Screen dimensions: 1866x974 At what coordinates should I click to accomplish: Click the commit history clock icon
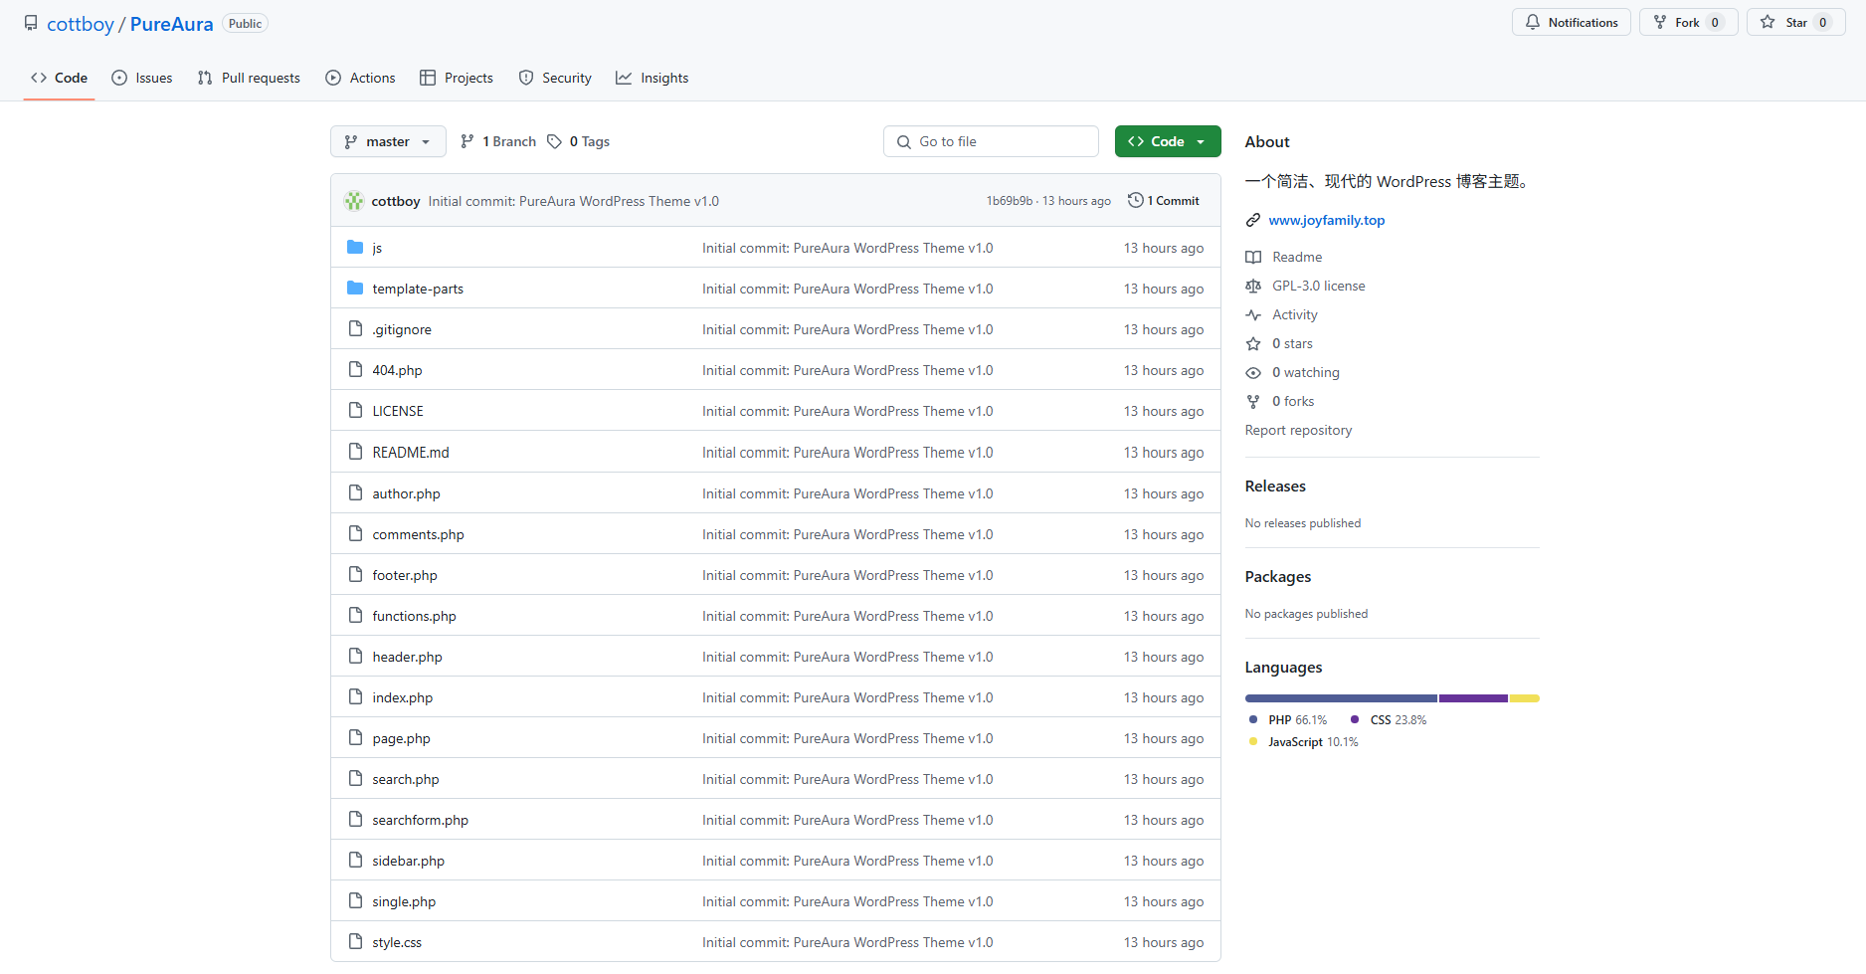click(1135, 200)
